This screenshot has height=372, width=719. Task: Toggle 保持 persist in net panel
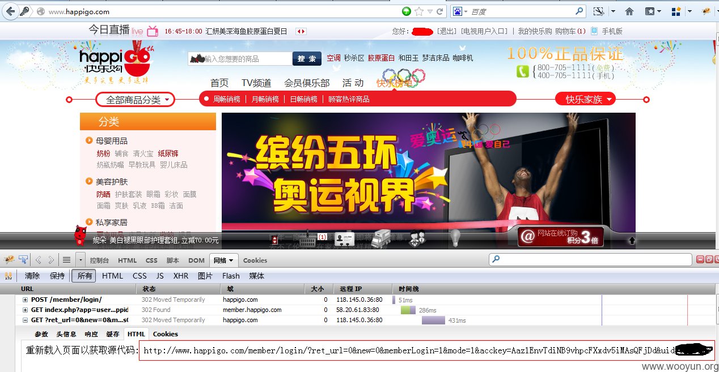tap(57, 276)
